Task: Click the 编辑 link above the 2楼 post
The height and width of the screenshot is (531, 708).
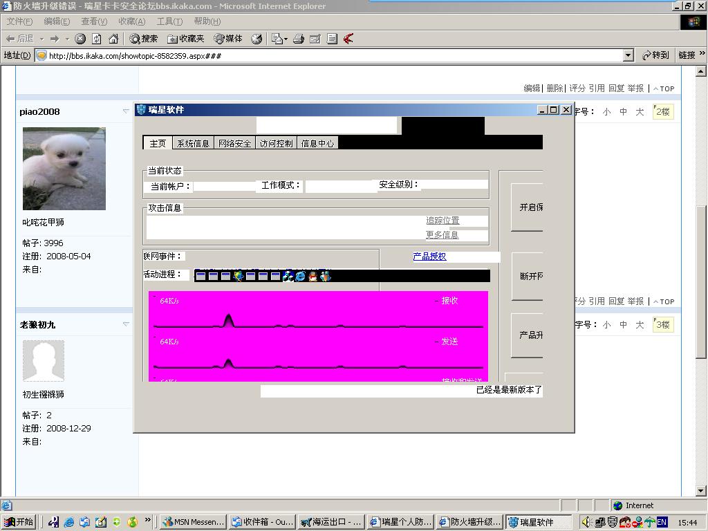Action: point(532,88)
